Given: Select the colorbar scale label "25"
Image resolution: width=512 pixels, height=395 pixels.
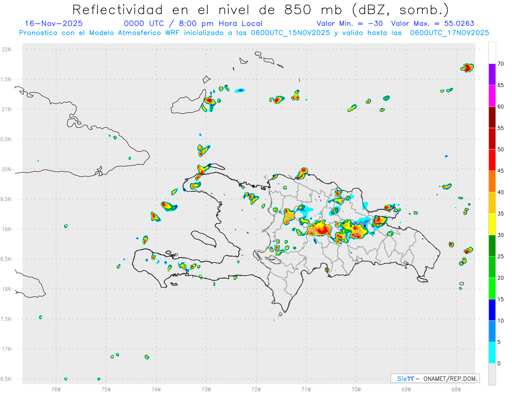Looking at the screenshot, I should [x=501, y=257].
